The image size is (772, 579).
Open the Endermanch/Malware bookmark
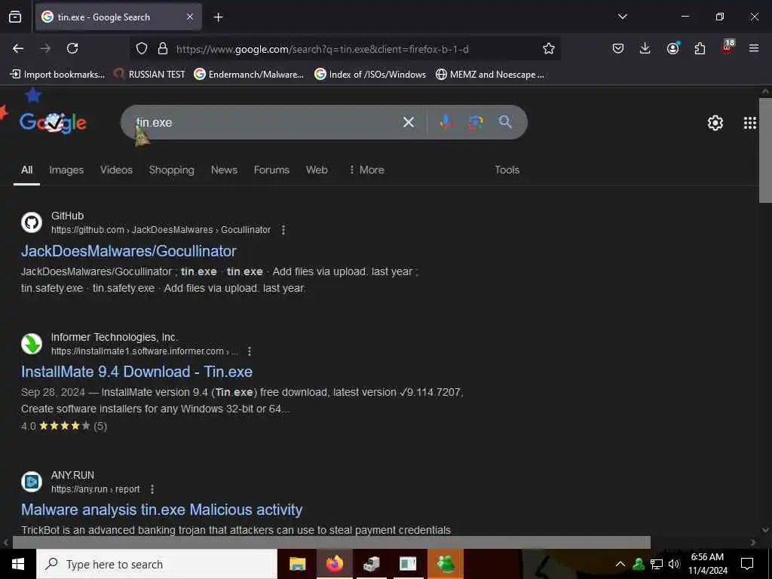coord(249,75)
